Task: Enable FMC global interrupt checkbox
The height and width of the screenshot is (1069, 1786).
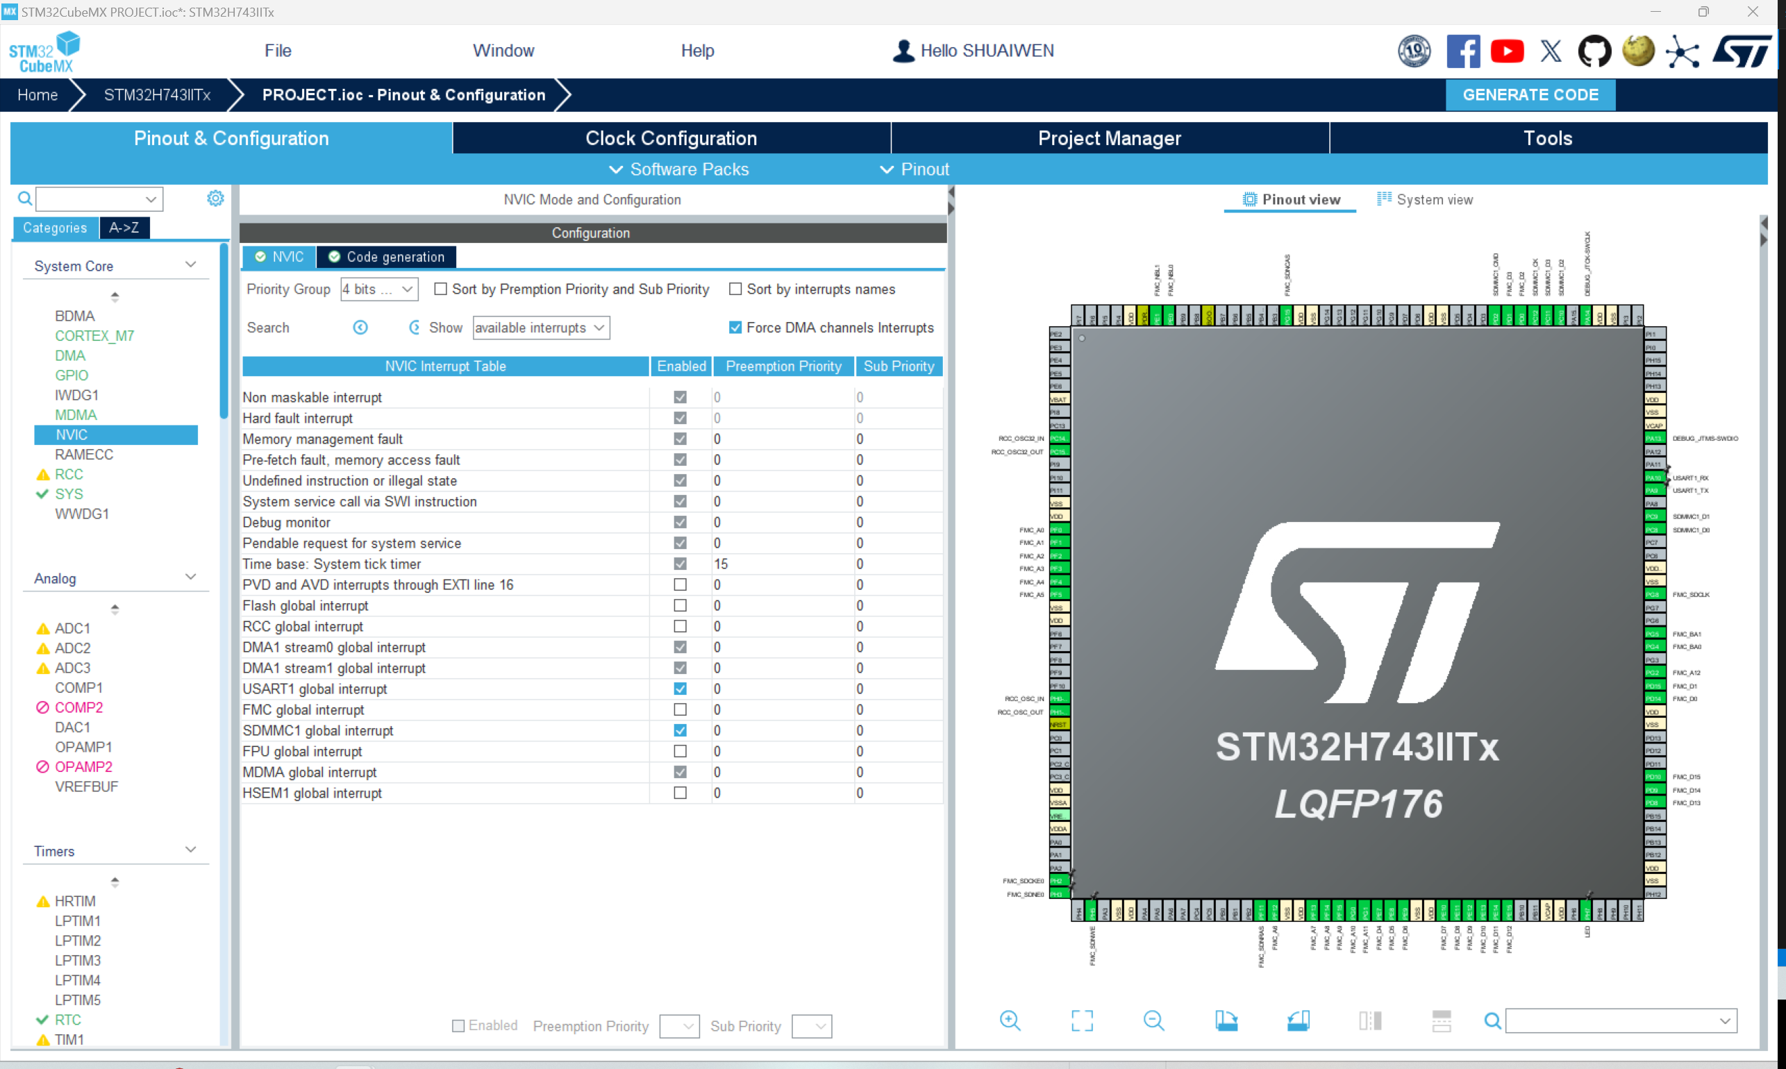Action: point(679,709)
